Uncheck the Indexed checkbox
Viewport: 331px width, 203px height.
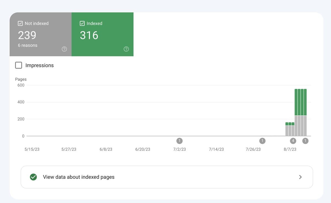[x=82, y=23]
